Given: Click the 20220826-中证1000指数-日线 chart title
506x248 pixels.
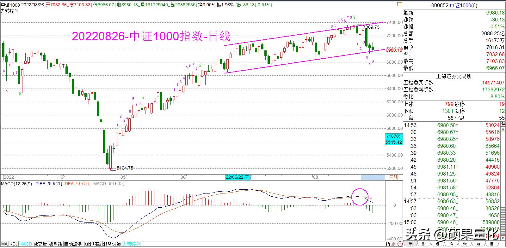Looking at the screenshot, I should 151,36.
